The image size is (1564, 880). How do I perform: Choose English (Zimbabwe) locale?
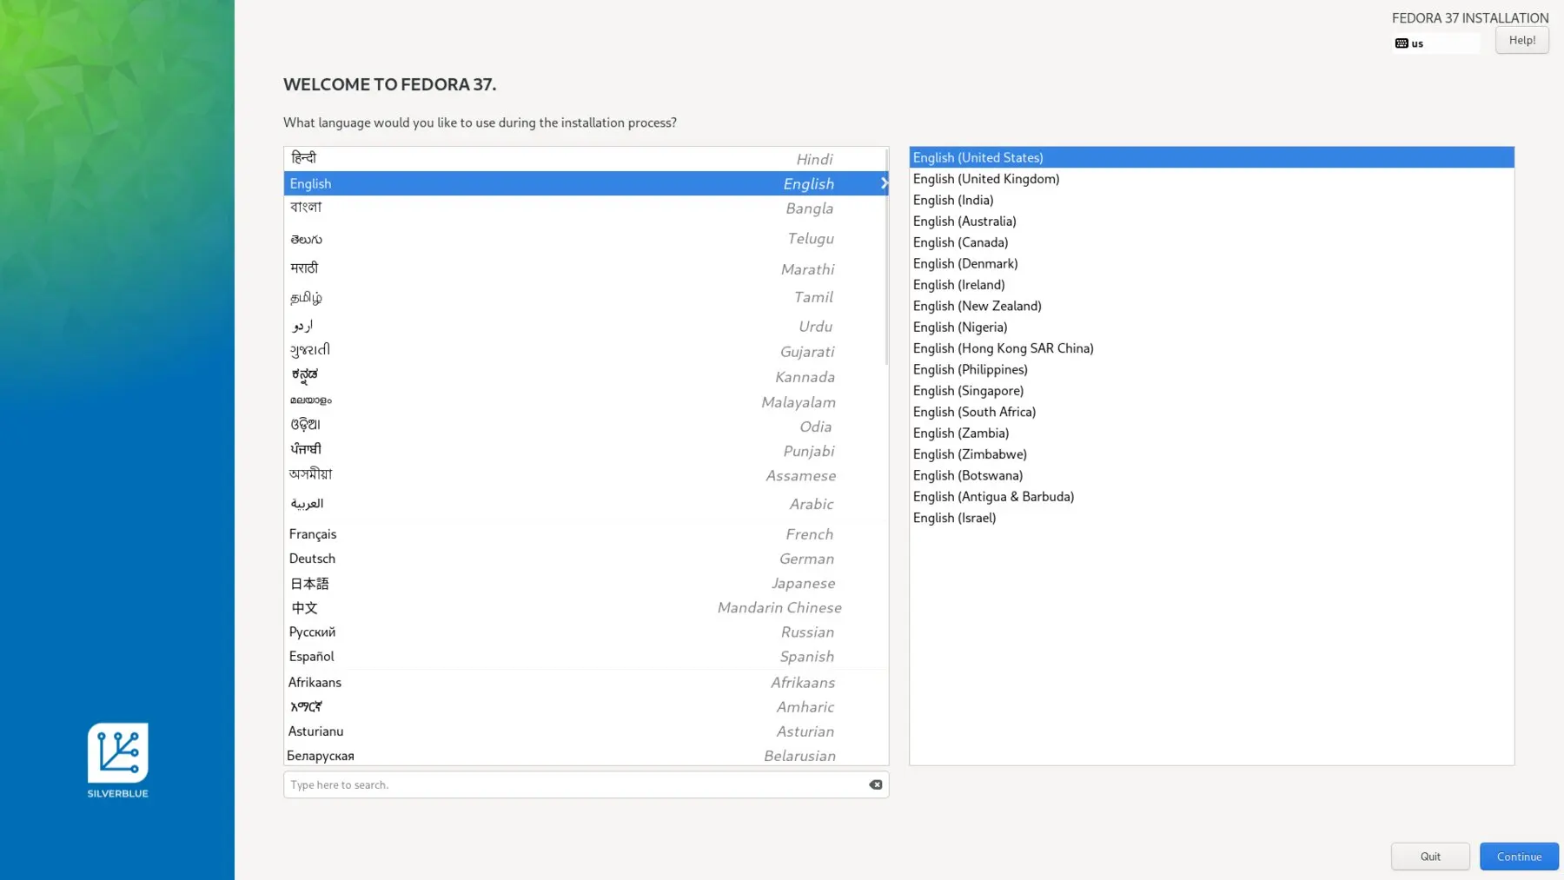point(1211,454)
